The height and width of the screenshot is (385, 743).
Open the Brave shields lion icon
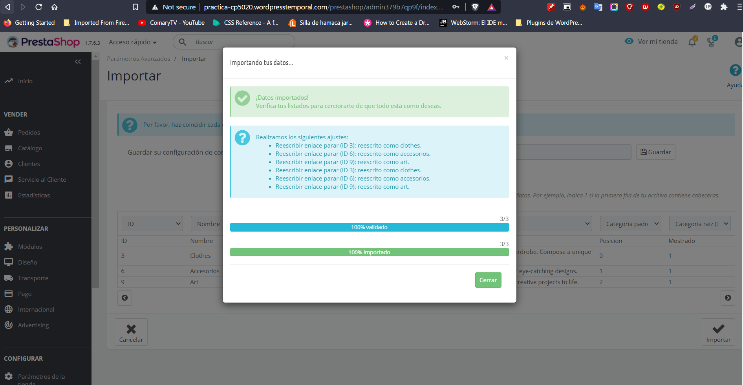[475, 7]
